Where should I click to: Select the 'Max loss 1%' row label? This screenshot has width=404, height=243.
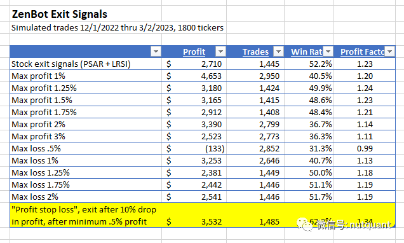(35, 161)
